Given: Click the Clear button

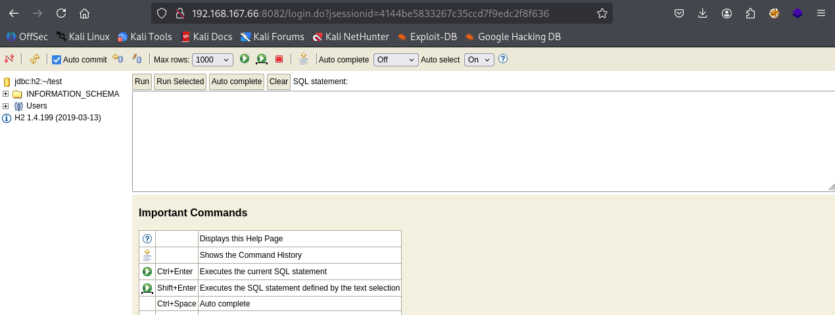Looking at the screenshot, I should coord(278,82).
